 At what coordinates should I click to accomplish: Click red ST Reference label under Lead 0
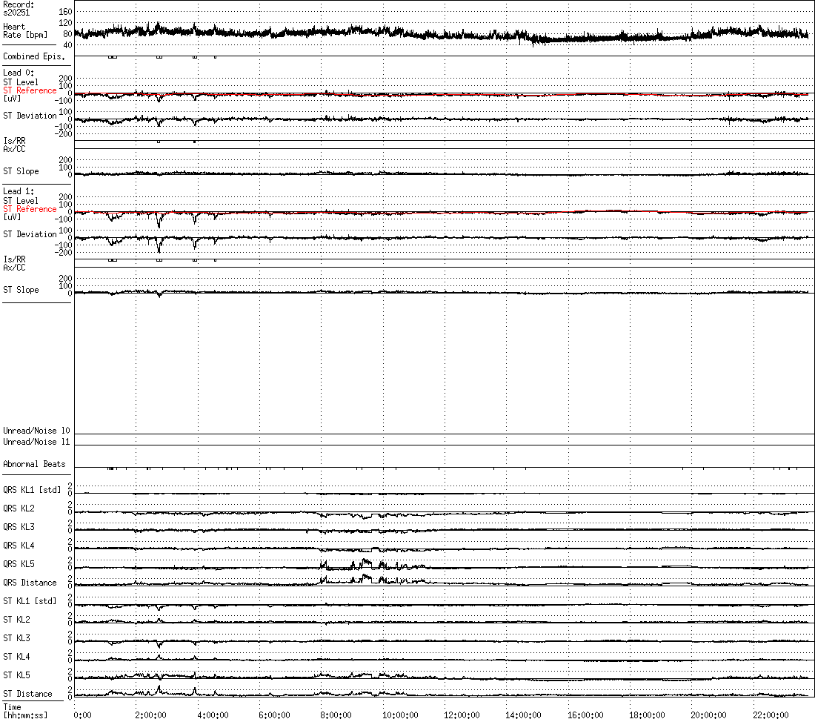[x=30, y=90]
